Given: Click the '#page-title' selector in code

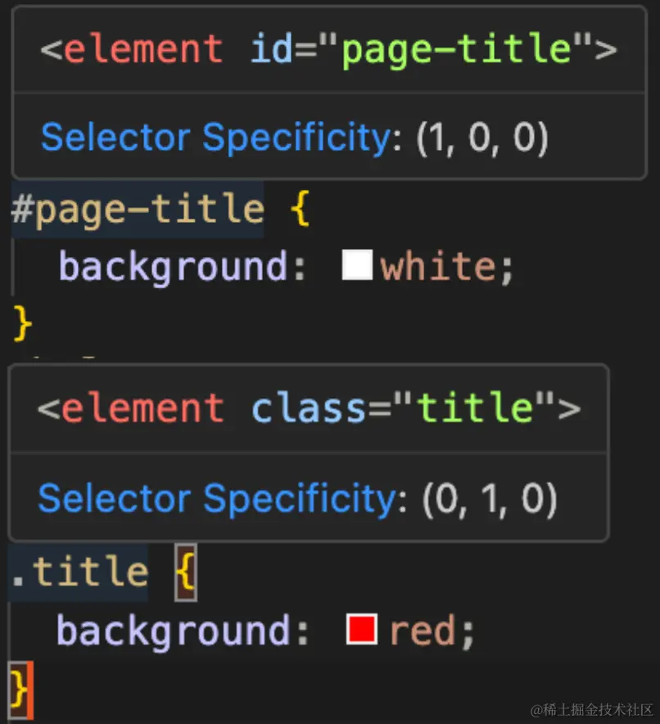Looking at the screenshot, I should pyautogui.click(x=138, y=210).
